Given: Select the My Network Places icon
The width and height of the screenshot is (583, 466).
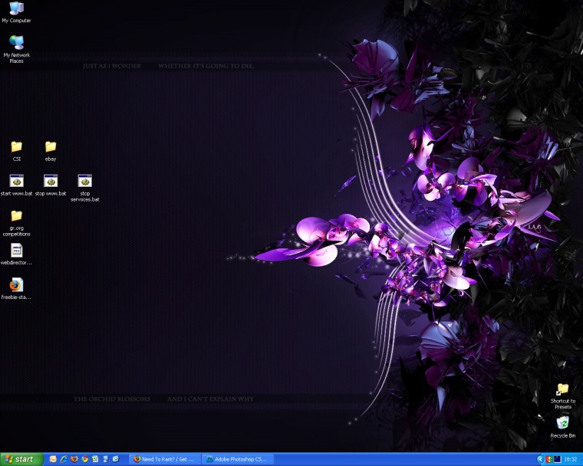Looking at the screenshot, I should point(16,49).
